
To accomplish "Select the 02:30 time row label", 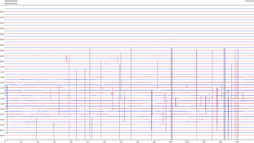I will (x=2, y=23).
